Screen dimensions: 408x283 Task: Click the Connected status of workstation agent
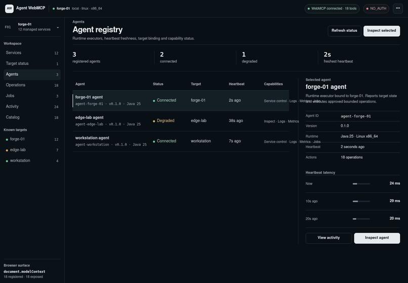[x=165, y=141]
